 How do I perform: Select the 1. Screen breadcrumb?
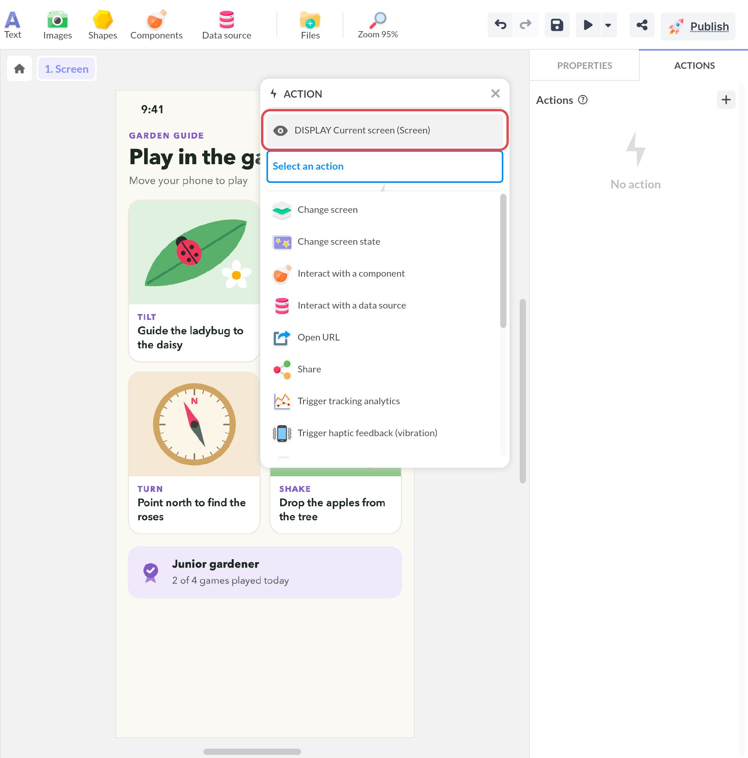tap(67, 69)
